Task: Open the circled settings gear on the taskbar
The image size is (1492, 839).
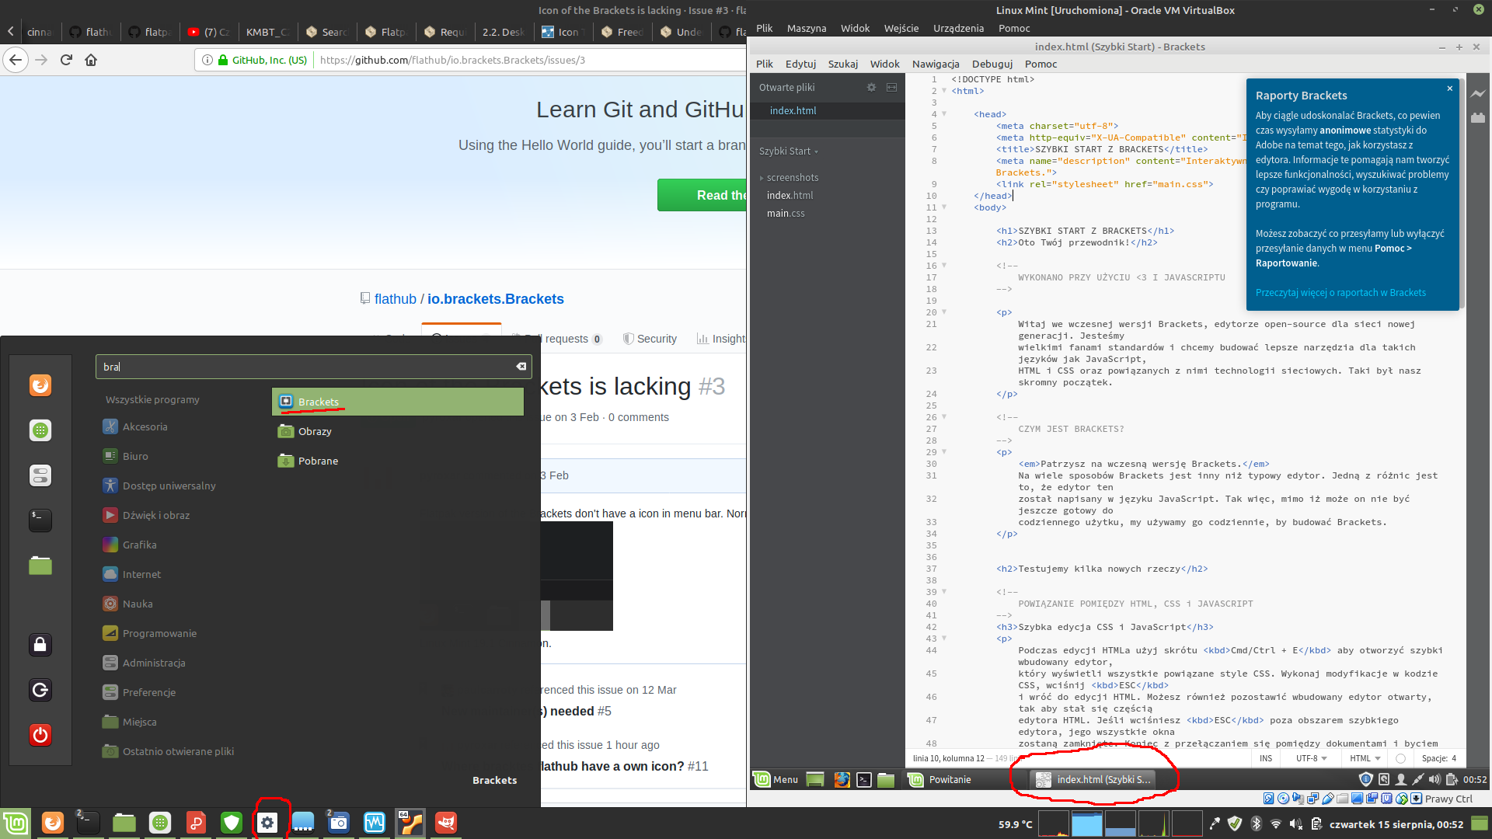Action: click(x=268, y=822)
